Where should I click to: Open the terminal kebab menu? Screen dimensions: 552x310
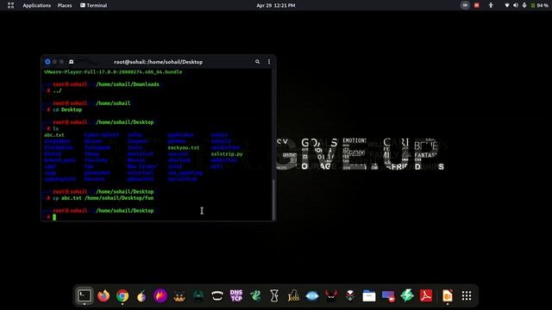(269, 62)
